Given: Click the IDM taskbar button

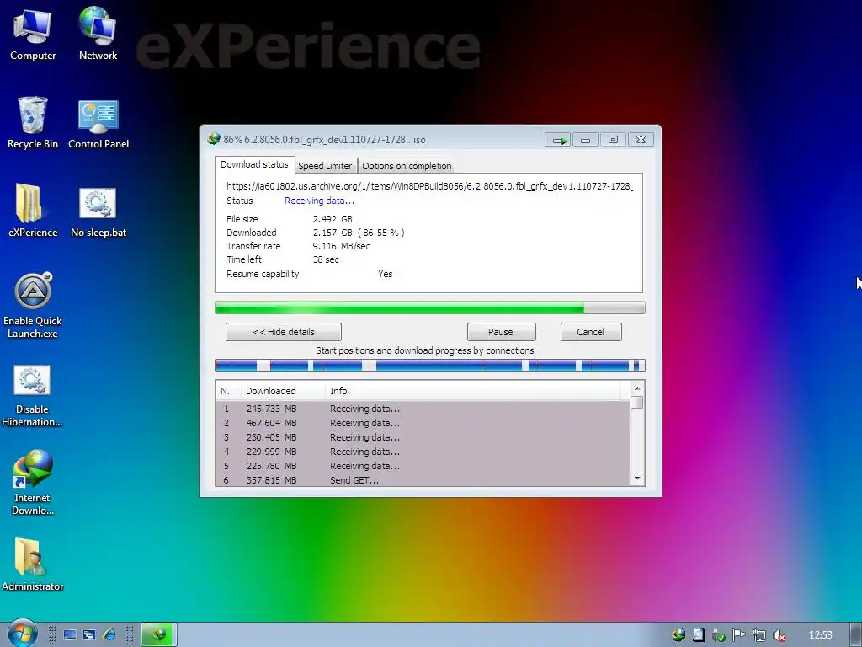Looking at the screenshot, I should click(159, 635).
